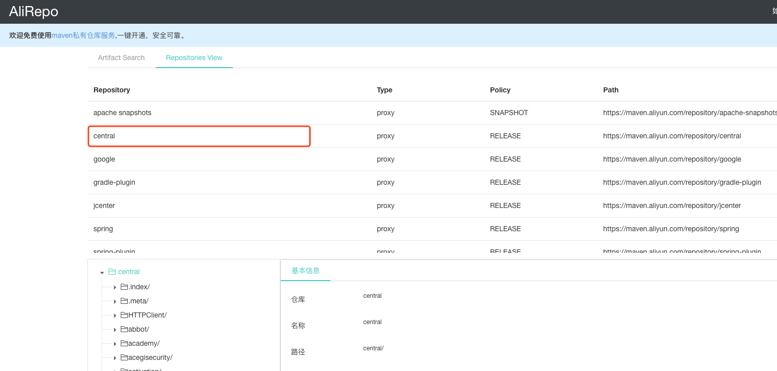Click the 名称 field label
The width and height of the screenshot is (777, 371).
298,326
